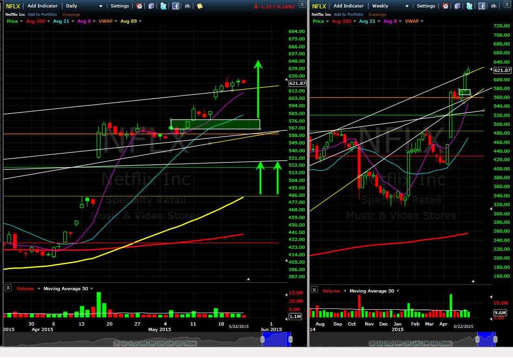
Task: Click the 1.1M volume label in Daily chart
Action: (295, 317)
